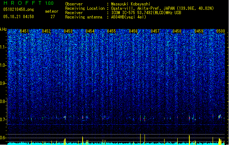Viewport: 229px width, 145px height.
Task: Click the meteor count value 27
Action: [53, 17]
